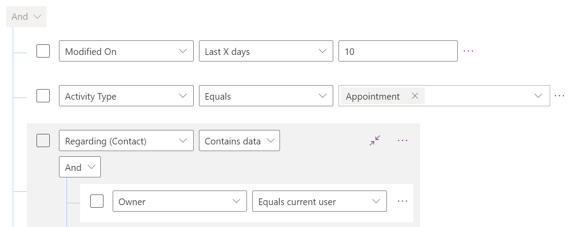Collapse the Regarding (Contact) related group
The width and height of the screenshot is (574, 227).
click(375, 141)
